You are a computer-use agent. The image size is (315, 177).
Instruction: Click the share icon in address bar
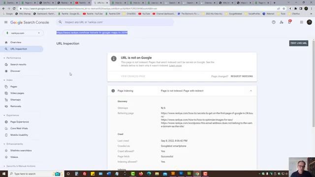point(279,9)
